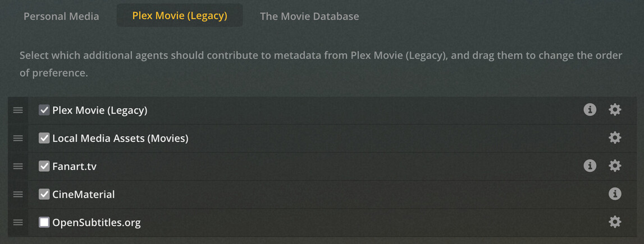Uncheck the Plex Movie (Legacy) agent checkbox

[44, 110]
